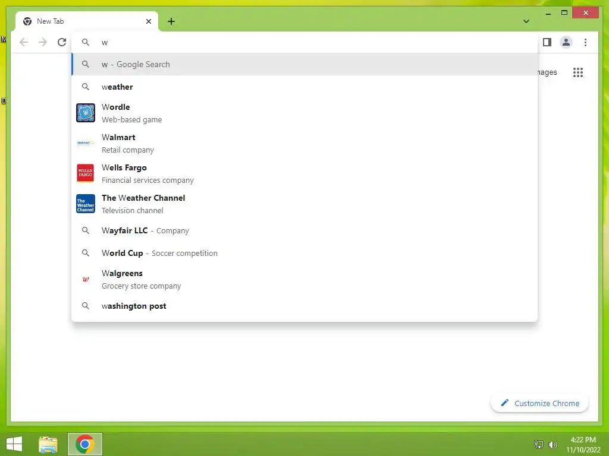Select the Walmart suggestion
609x456 pixels.
point(304,143)
